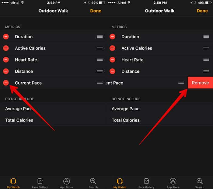Image resolution: width=213 pixels, height=189 pixels.
Task: Select Total Calories on the left screen
Action: 53,120
